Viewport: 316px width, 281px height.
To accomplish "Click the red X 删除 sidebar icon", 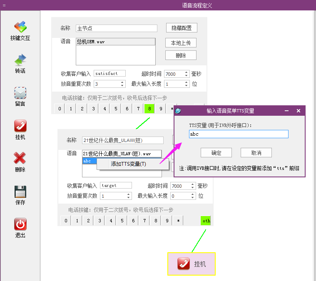I will pos(20,159).
